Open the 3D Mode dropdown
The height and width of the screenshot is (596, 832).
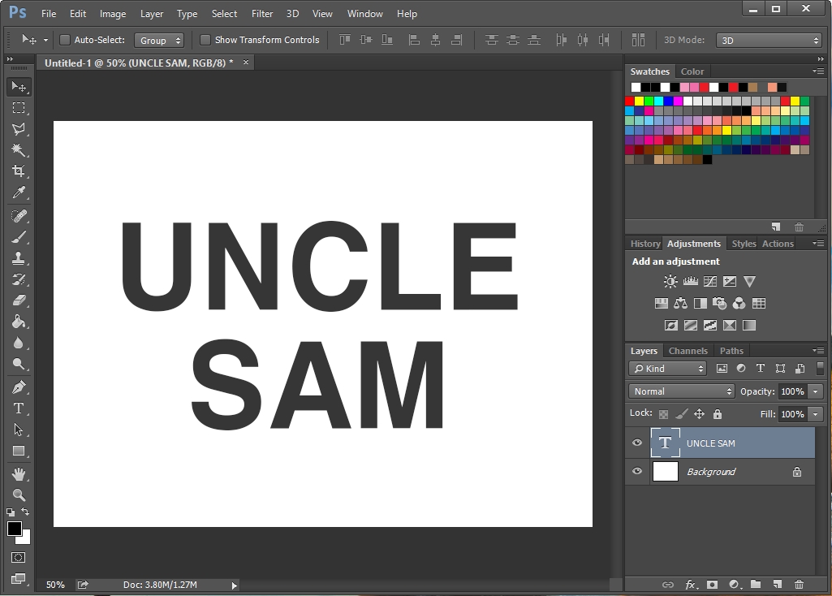coord(769,41)
